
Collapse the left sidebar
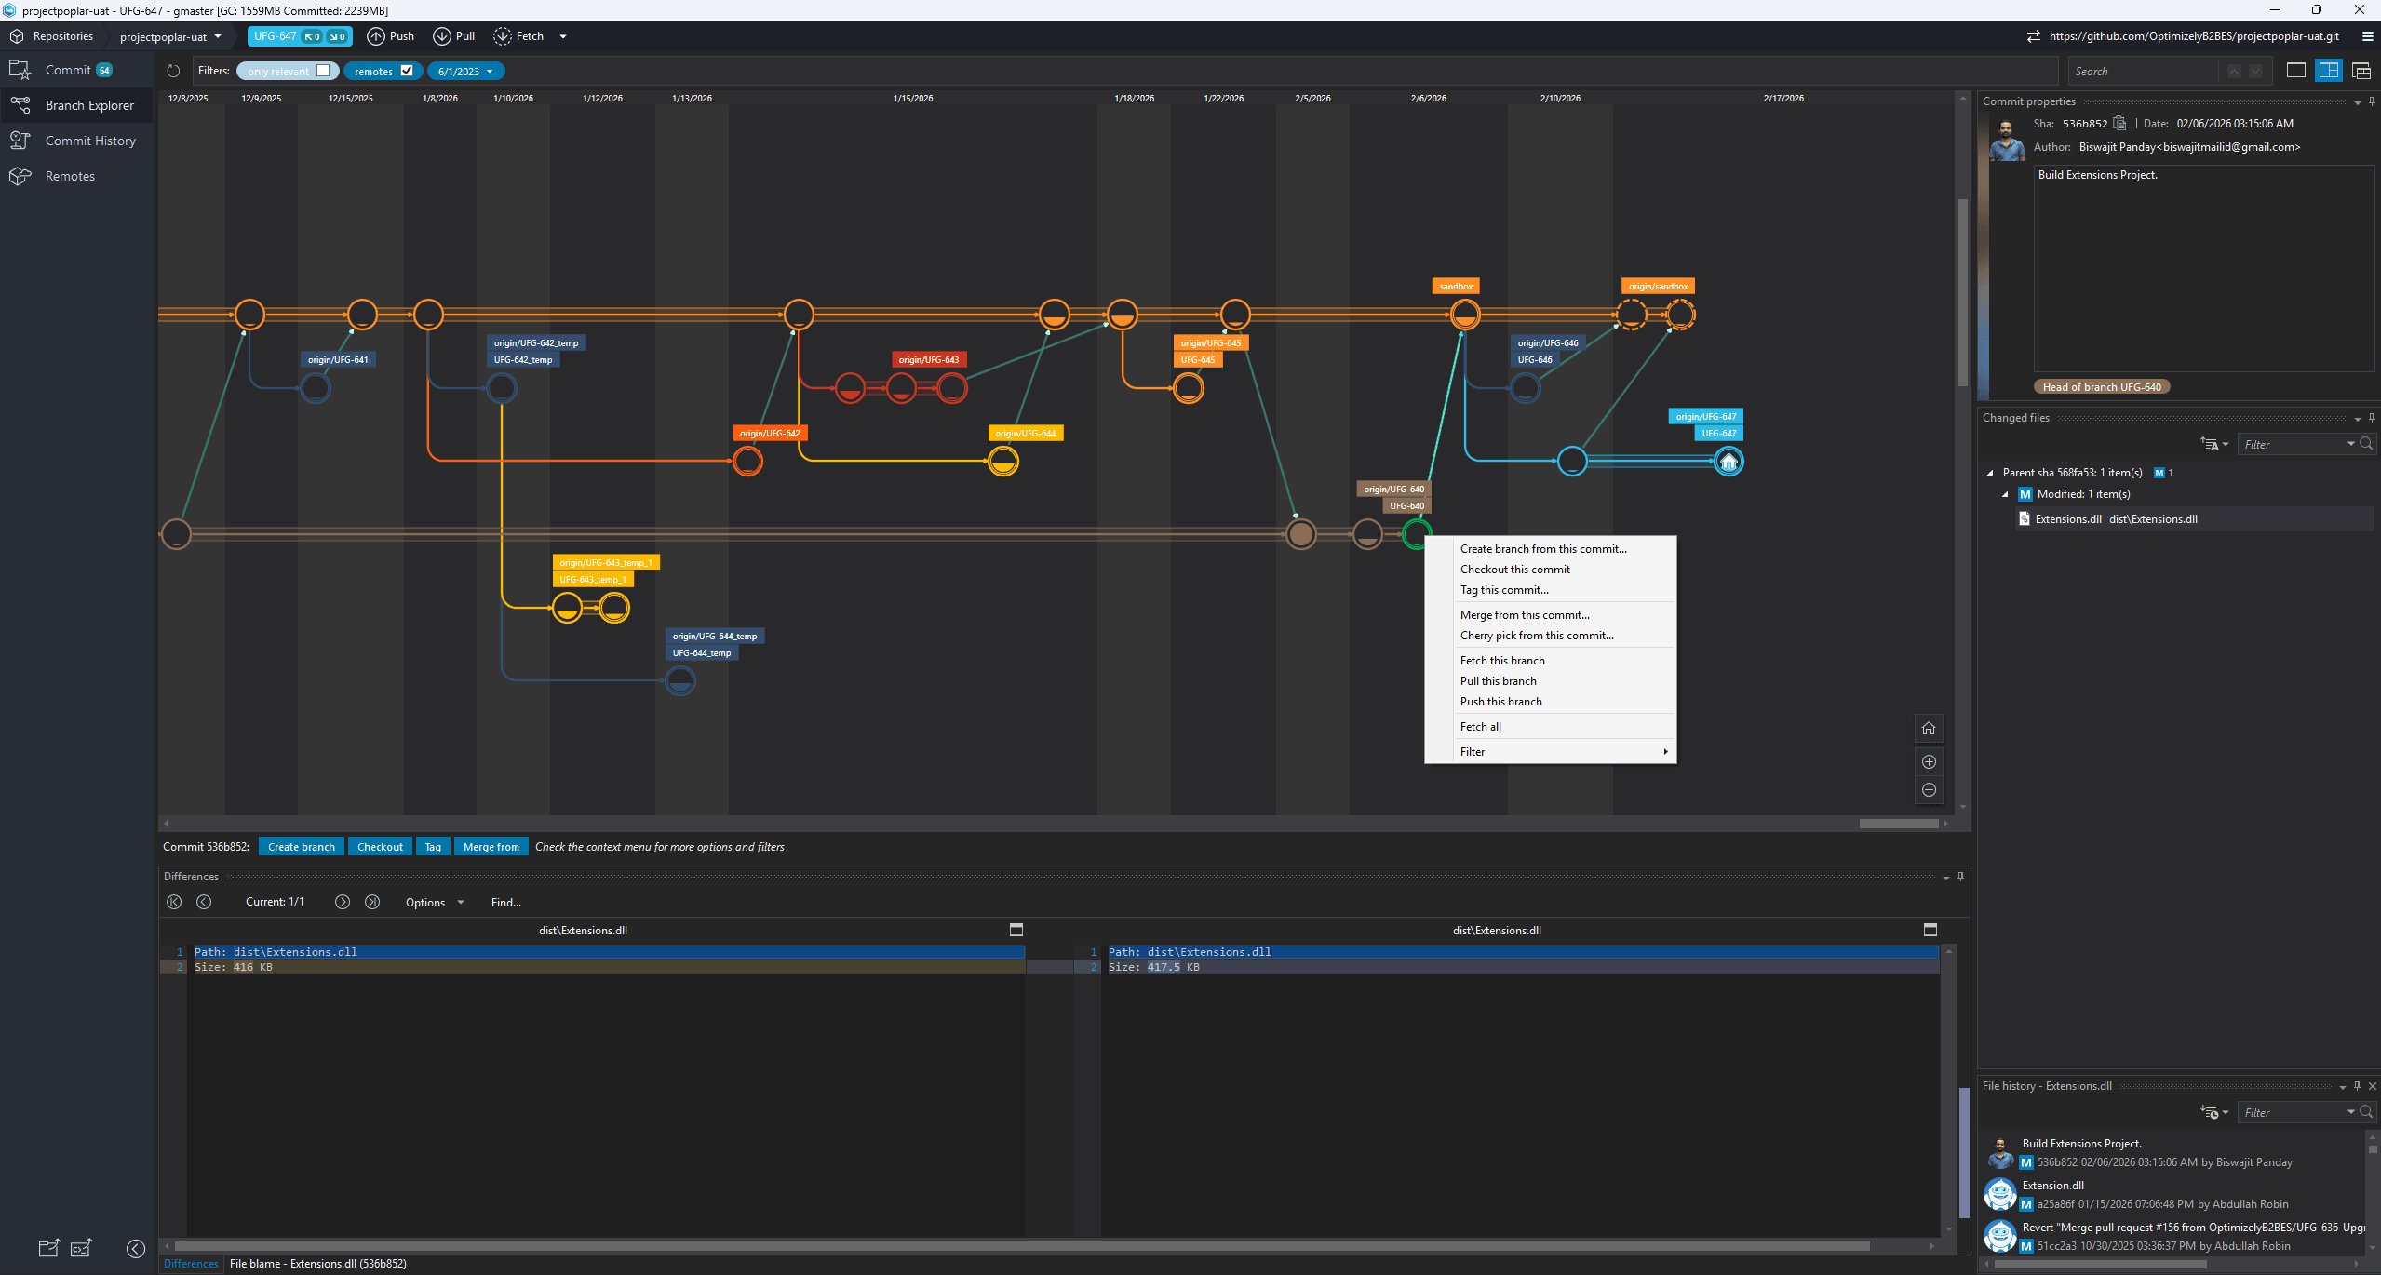click(136, 1248)
